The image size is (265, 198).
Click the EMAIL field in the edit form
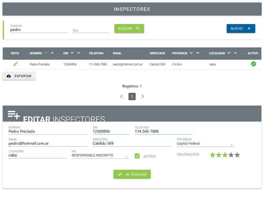48,144
